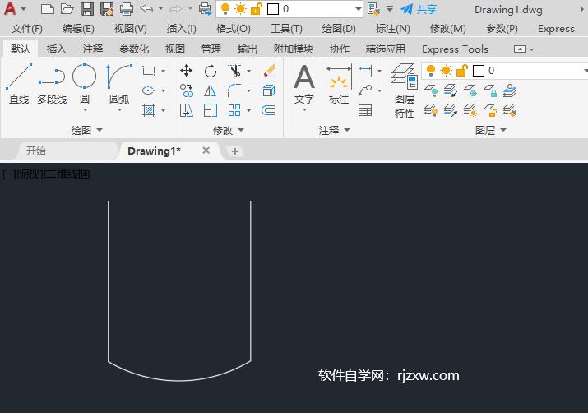Add a new drawing tab with plus

(x=234, y=151)
